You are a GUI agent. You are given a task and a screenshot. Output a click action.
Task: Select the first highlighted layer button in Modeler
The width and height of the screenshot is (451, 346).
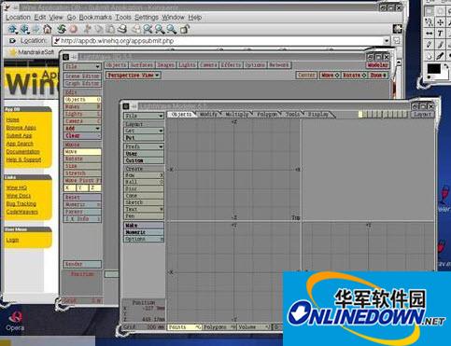pos(360,115)
